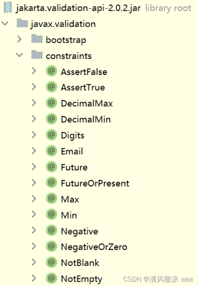Click the Digits annotation icon
The height and width of the screenshot is (286, 198).
point(52,135)
